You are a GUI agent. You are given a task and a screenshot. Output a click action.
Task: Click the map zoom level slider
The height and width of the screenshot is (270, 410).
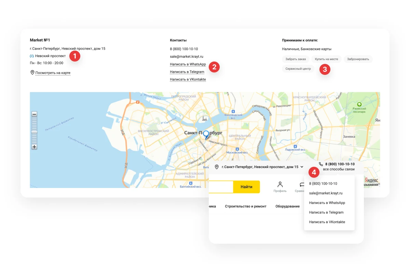(34, 132)
